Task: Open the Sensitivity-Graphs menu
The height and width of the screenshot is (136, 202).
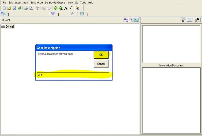Action: (x=55, y=3)
